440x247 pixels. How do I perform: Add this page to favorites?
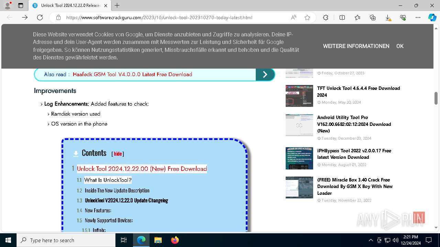click(307, 17)
